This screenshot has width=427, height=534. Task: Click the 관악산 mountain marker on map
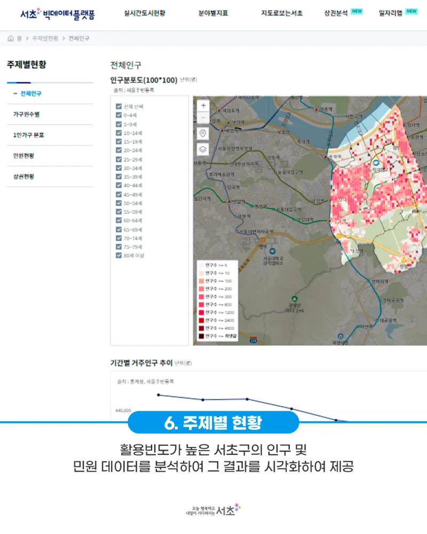click(294, 299)
